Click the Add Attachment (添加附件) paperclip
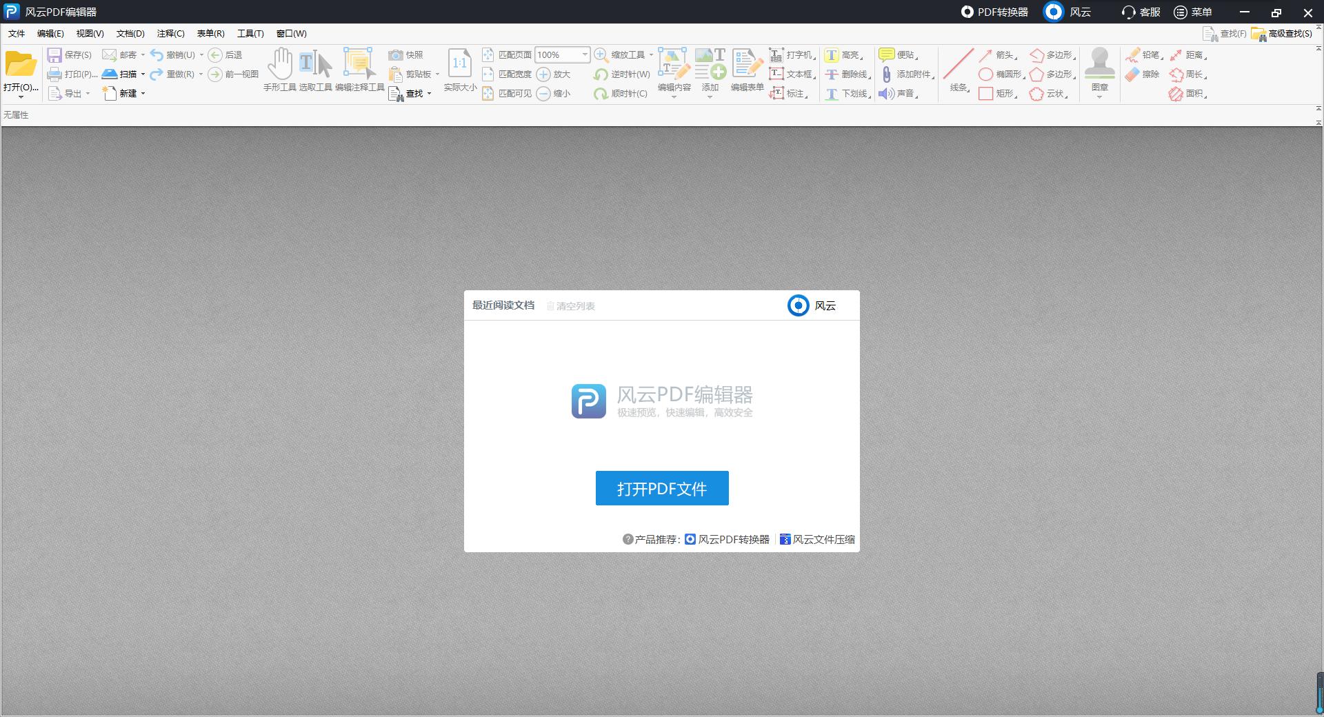 pos(887,74)
